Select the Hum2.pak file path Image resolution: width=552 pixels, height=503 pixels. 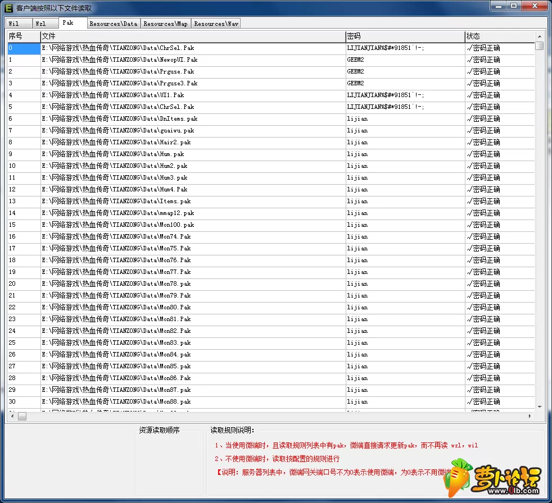115,166
